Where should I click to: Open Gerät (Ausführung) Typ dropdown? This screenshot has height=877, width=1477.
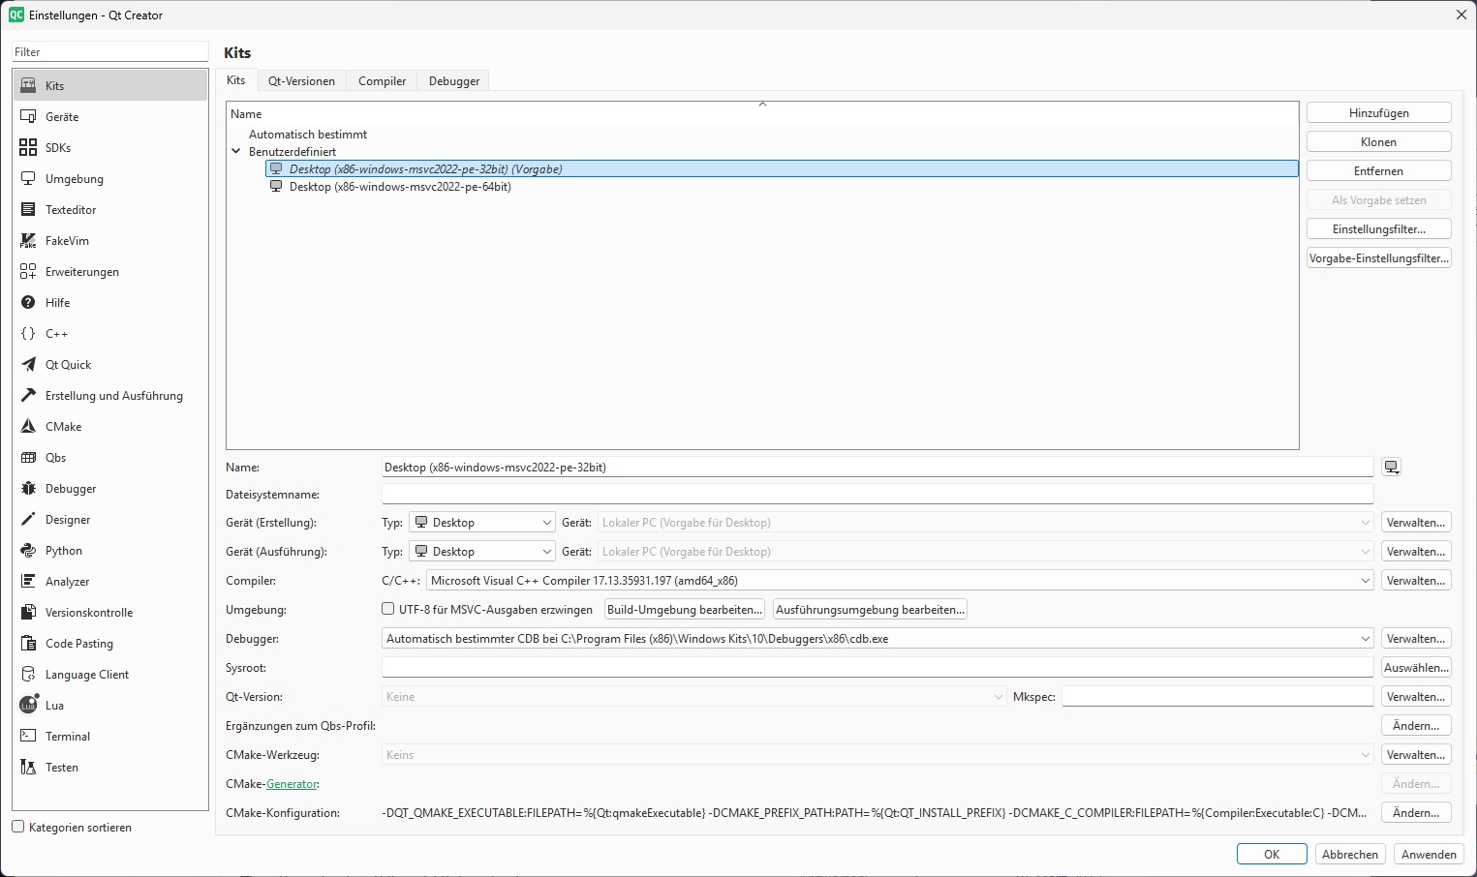click(x=482, y=552)
